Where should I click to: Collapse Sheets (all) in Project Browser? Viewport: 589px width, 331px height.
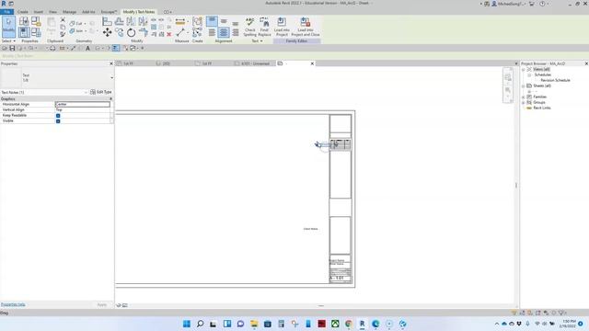[524, 86]
